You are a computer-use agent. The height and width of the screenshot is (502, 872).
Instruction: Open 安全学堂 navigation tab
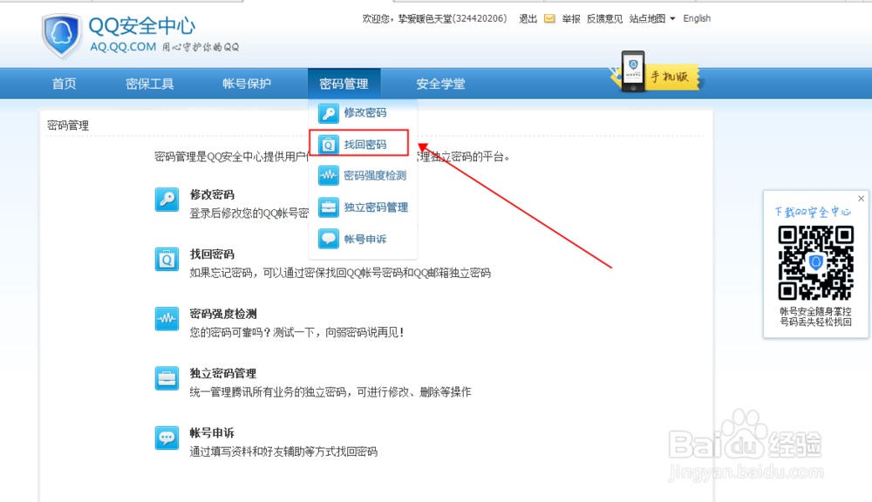point(440,84)
